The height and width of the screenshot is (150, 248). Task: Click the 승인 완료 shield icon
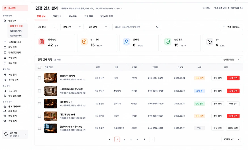(x=168, y=42)
